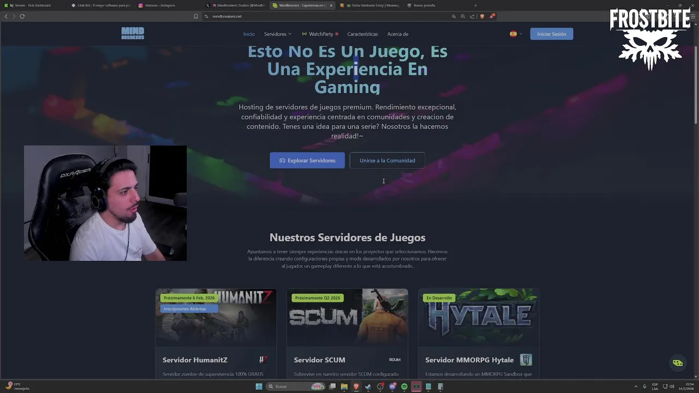The width and height of the screenshot is (699, 393).
Task: Click the share icon in the address bar
Action: point(472,16)
